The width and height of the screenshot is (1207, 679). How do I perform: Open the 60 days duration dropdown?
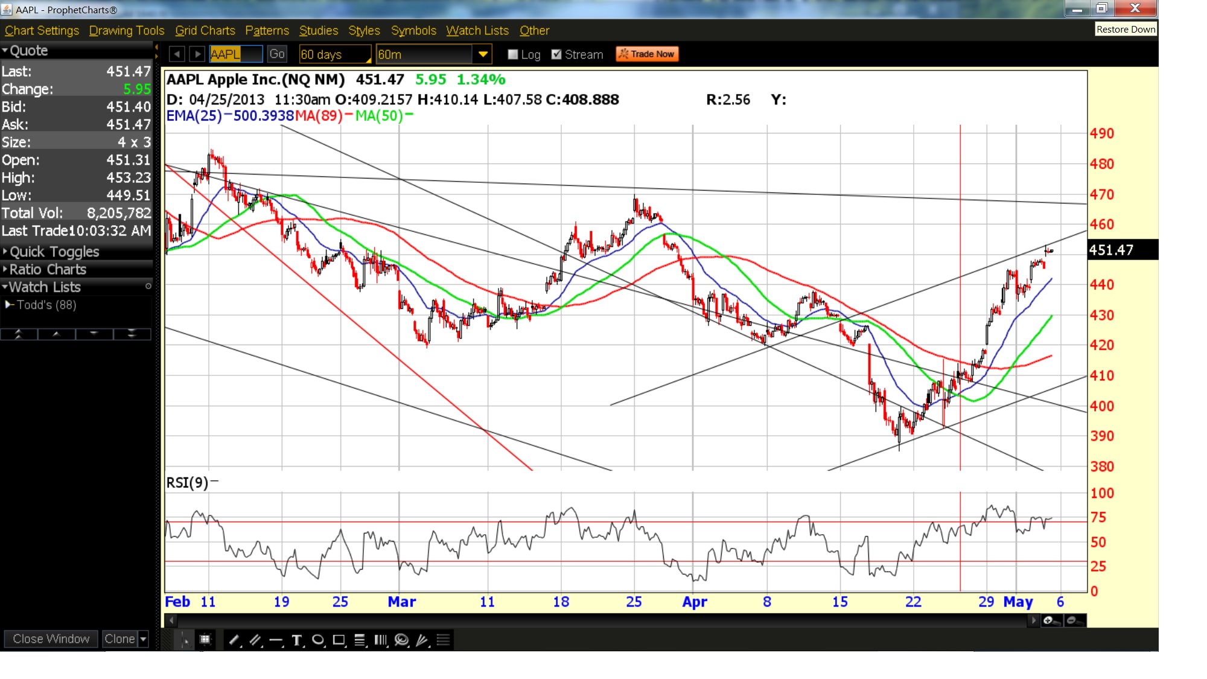pos(336,54)
